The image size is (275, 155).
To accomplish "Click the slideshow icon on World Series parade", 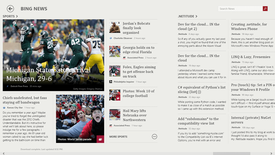I will tap(100, 139).
